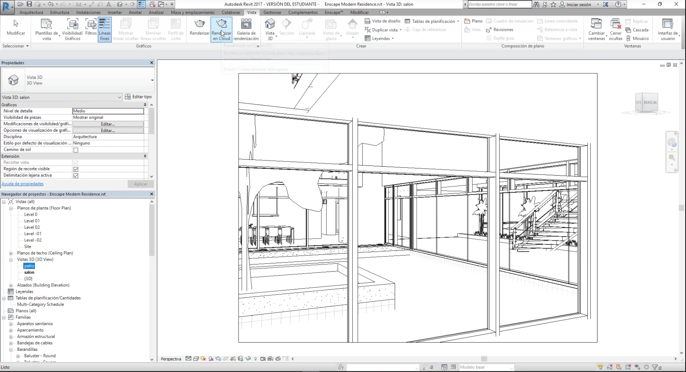Viewport: 686px width, 372px height.
Task: Click the Renderizar teapot icon
Action: (x=199, y=25)
